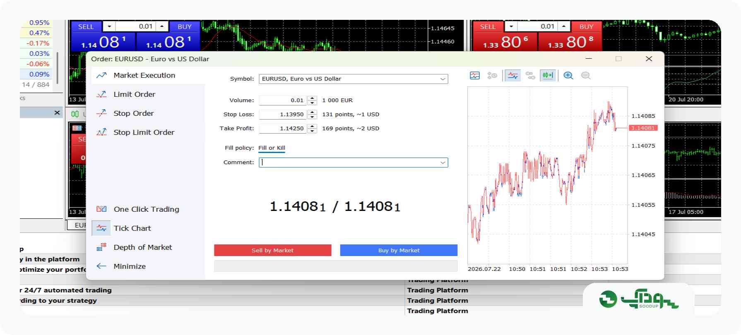
Task: Zoom out on the tick chart
Action: click(586, 76)
